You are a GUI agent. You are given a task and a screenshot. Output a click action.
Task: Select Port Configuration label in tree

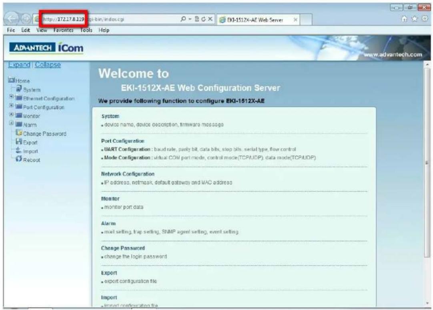pos(44,107)
